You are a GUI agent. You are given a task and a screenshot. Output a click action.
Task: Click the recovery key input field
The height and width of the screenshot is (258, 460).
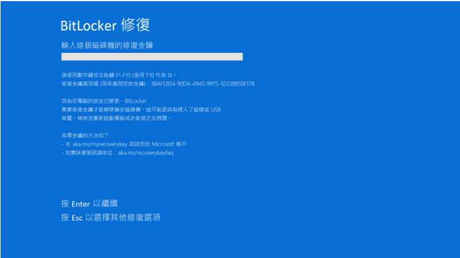coord(152,57)
